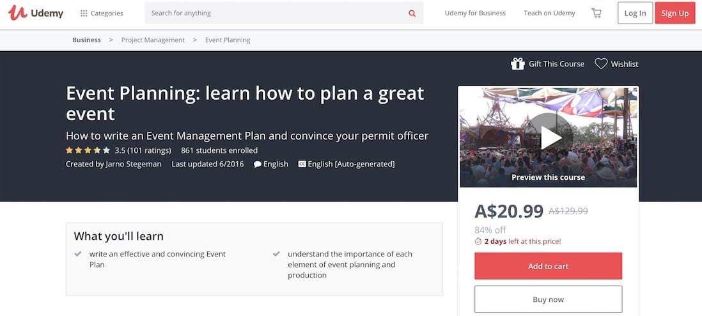The height and width of the screenshot is (316, 702).
Task: Click the star rating display
Action: [88, 150]
